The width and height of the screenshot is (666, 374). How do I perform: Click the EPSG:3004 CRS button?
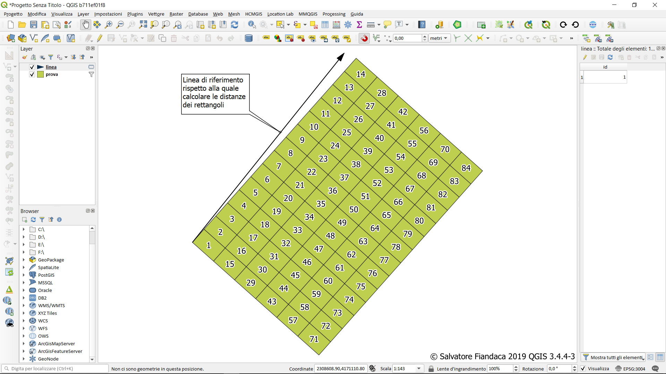631,368
